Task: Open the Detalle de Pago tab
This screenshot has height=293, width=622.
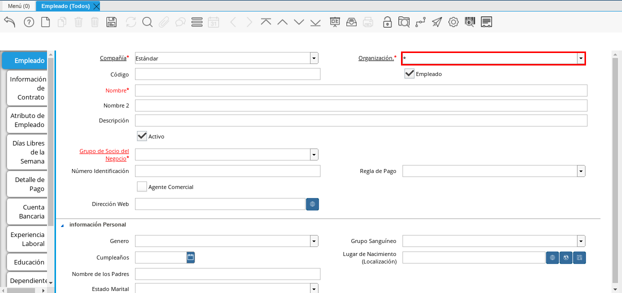Action: click(x=27, y=184)
